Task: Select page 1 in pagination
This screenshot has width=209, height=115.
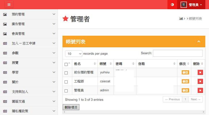Action: pyautogui.click(x=185, y=99)
